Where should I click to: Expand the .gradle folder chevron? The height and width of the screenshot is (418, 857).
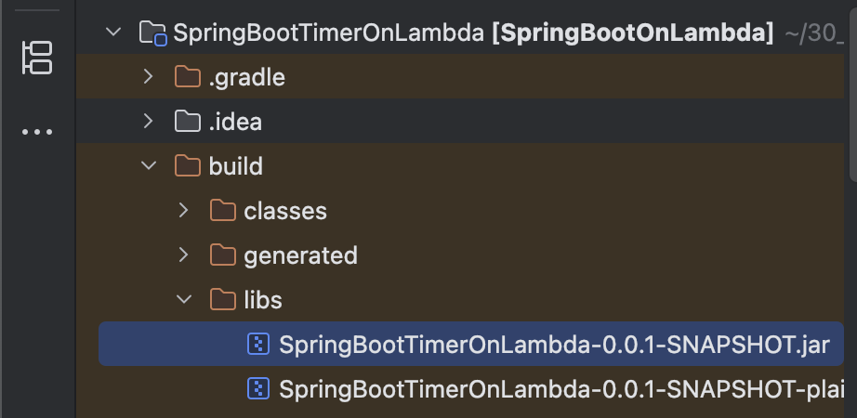pos(148,76)
